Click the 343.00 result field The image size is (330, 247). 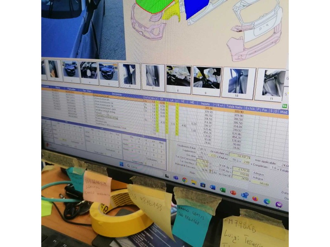(x=260, y=184)
